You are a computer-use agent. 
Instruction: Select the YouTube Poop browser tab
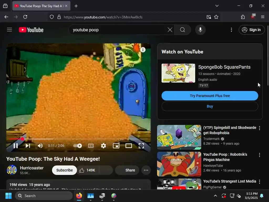pyautogui.click(x=41, y=6)
